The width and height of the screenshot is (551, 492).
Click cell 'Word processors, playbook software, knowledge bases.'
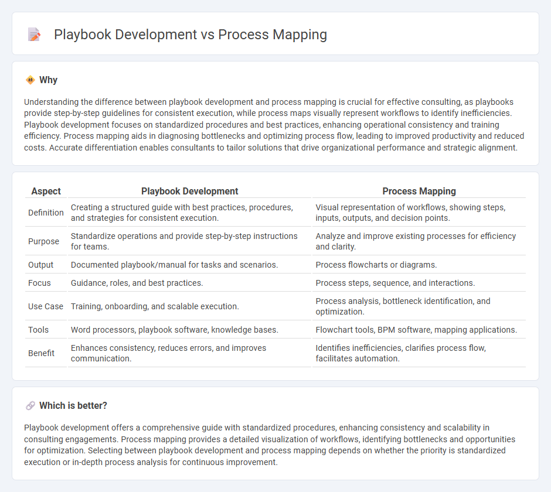pos(189,330)
